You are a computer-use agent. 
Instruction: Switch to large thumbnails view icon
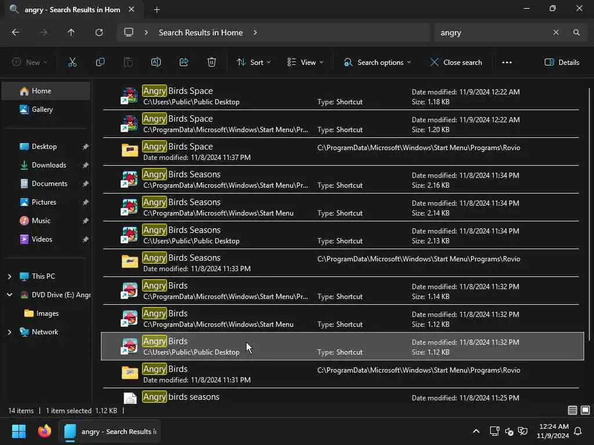pos(585,410)
